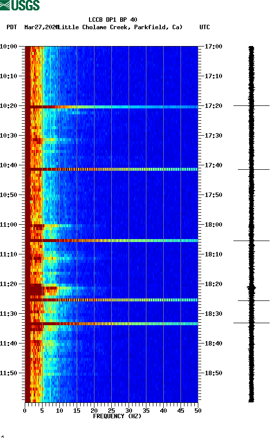Click the 'UTC' timezone label

[205, 27]
